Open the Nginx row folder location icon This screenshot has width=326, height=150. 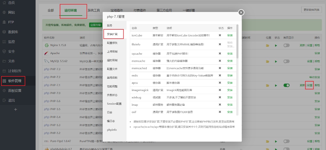(267, 46)
